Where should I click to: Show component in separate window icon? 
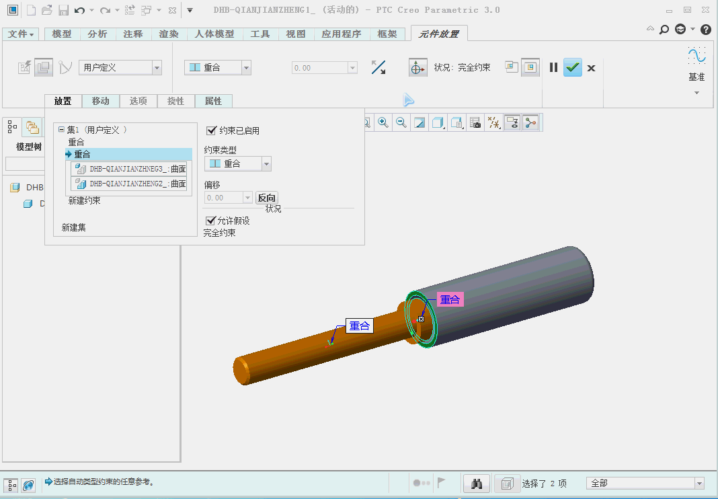[511, 67]
